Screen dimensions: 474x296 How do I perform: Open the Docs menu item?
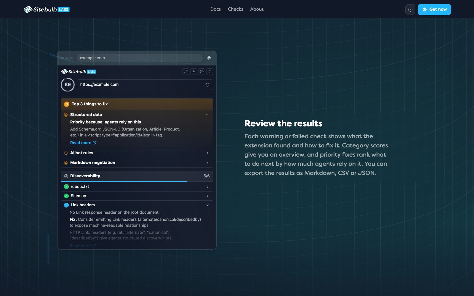click(215, 9)
